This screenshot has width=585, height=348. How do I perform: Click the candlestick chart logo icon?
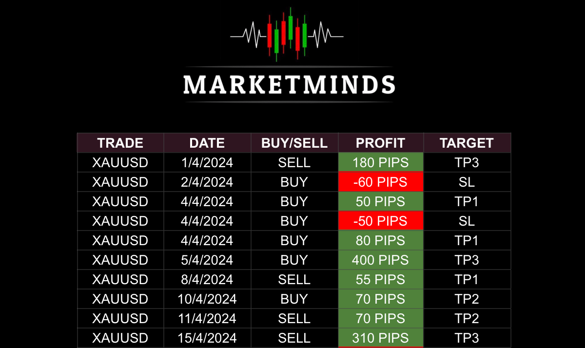(287, 34)
